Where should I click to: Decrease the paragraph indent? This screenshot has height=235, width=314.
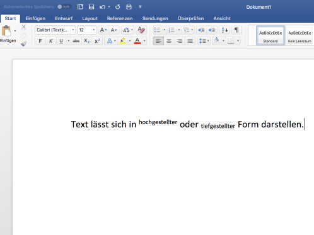[x=201, y=30]
